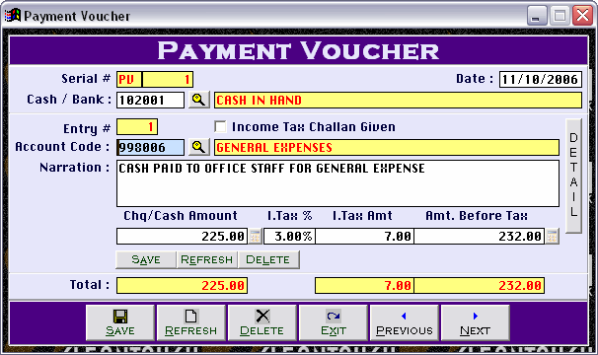This screenshot has height=355, width=598.
Task: Go to the Previous voucher
Action: pos(404,322)
